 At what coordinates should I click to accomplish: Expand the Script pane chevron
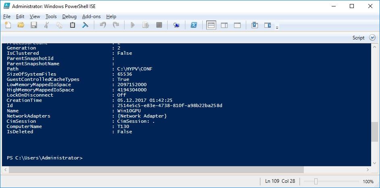(x=372, y=38)
